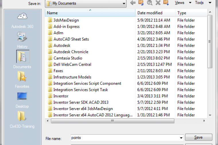Click the Search the Web icon

coord(149,3)
